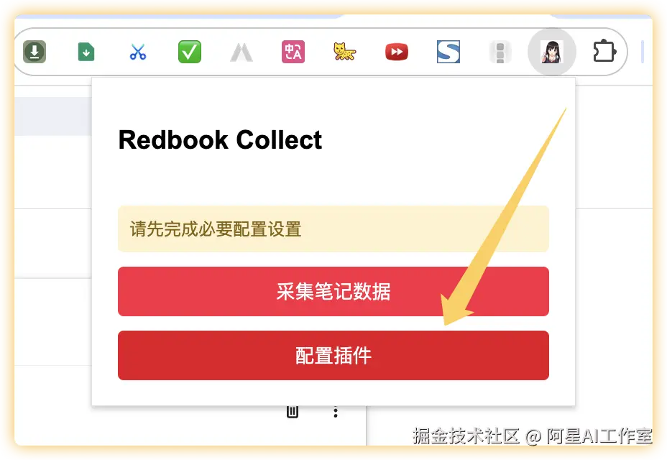Open the red fast-forward extension icon

click(397, 52)
